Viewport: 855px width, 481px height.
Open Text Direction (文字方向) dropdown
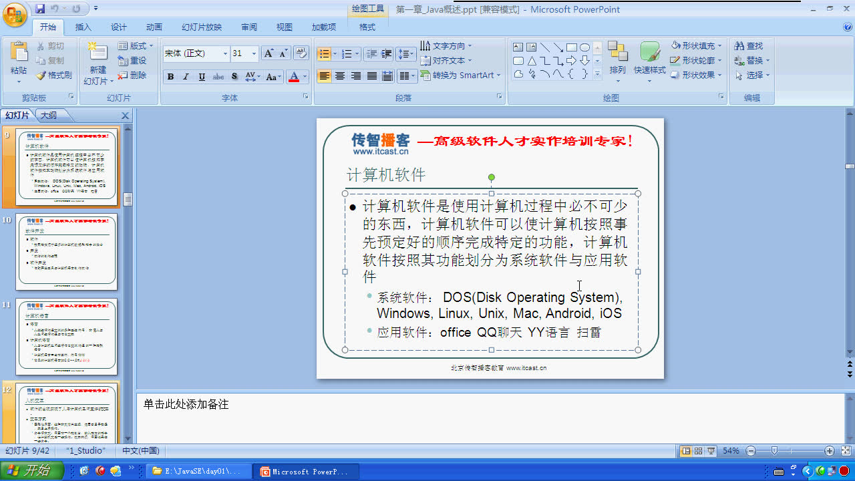tap(446, 46)
